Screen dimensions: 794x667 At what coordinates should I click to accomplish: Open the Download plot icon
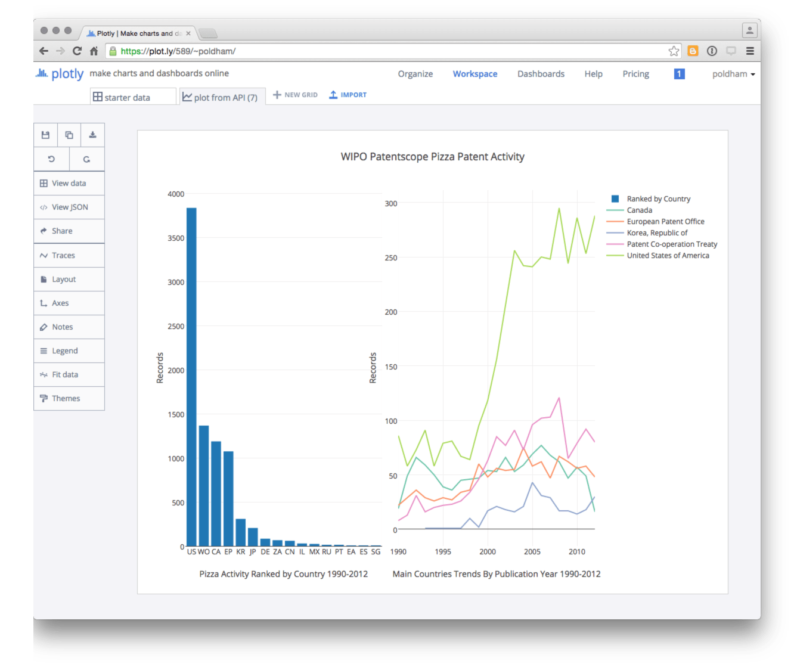(92, 135)
